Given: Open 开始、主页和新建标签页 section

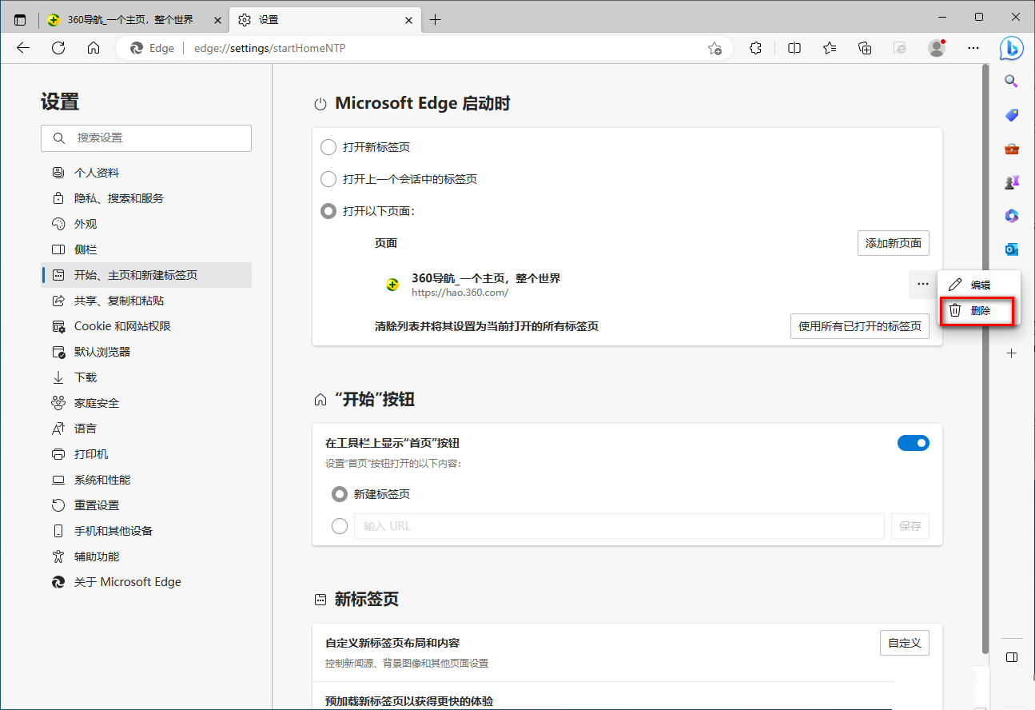Looking at the screenshot, I should tap(146, 275).
